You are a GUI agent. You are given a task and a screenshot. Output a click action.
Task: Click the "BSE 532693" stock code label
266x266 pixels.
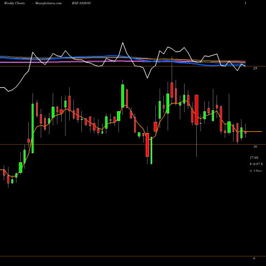point(81,3)
